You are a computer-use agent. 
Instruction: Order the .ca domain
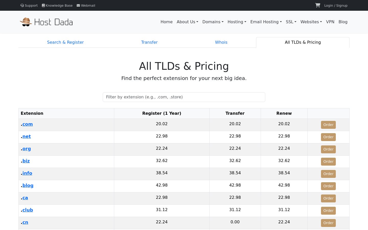click(x=328, y=198)
